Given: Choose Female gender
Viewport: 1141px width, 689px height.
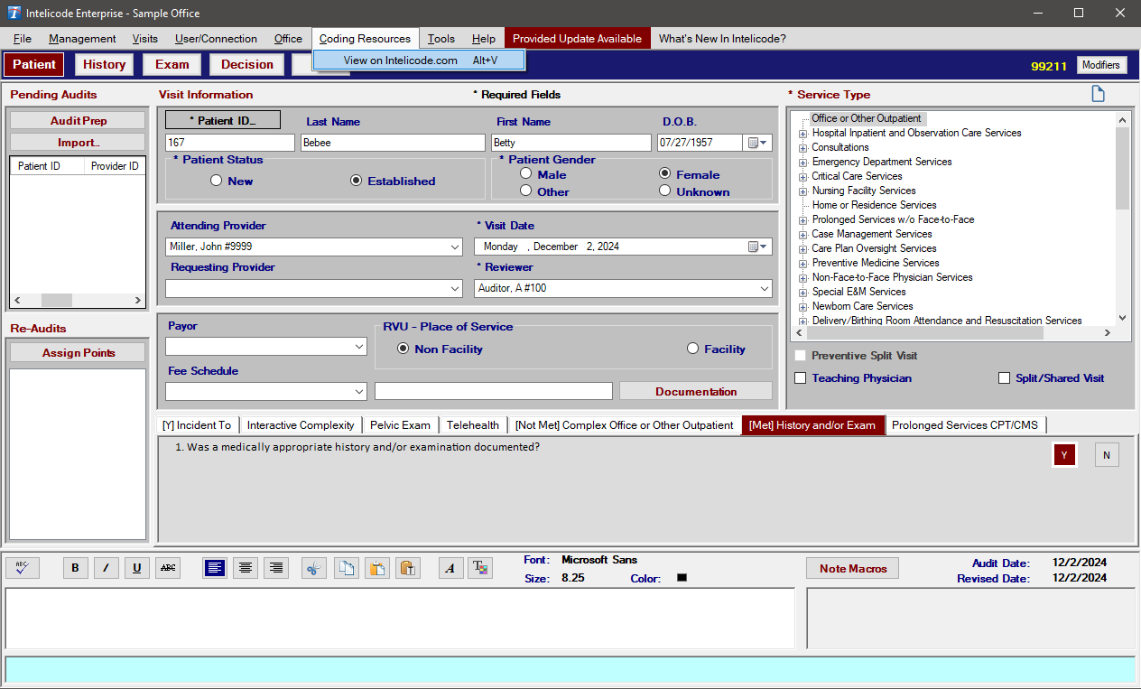Looking at the screenshot, I should coord(665,173).
